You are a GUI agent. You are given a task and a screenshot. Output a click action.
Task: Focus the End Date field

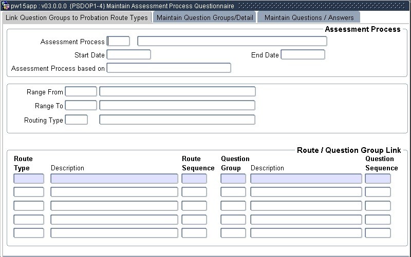tap(303, 55)
